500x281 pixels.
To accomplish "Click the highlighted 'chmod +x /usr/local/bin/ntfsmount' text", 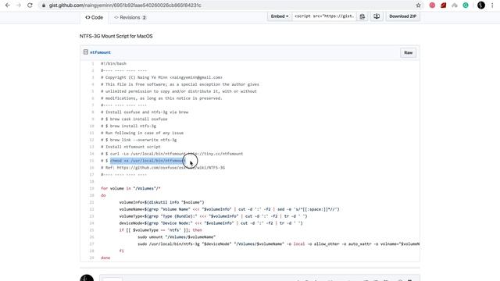I will [148, 161].
